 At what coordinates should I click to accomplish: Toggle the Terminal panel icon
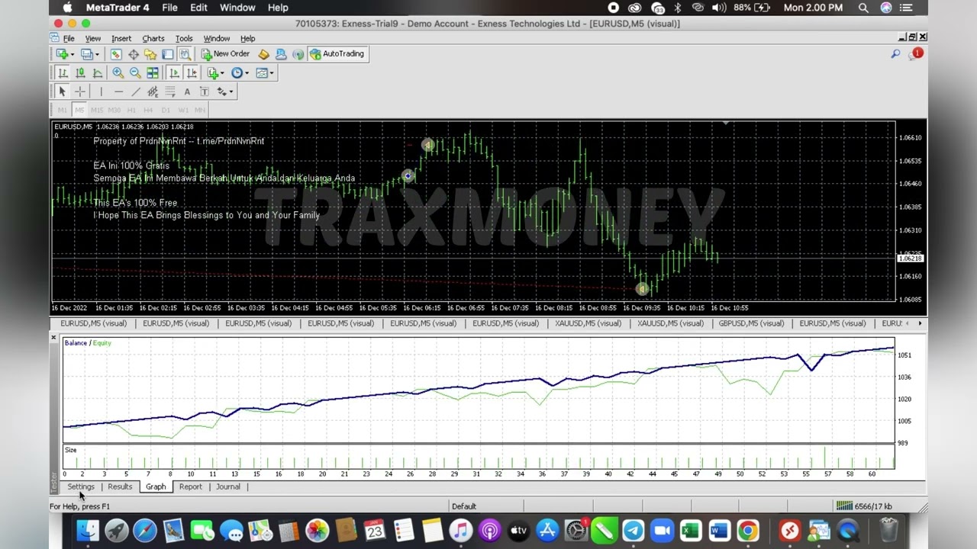(167, 54)
